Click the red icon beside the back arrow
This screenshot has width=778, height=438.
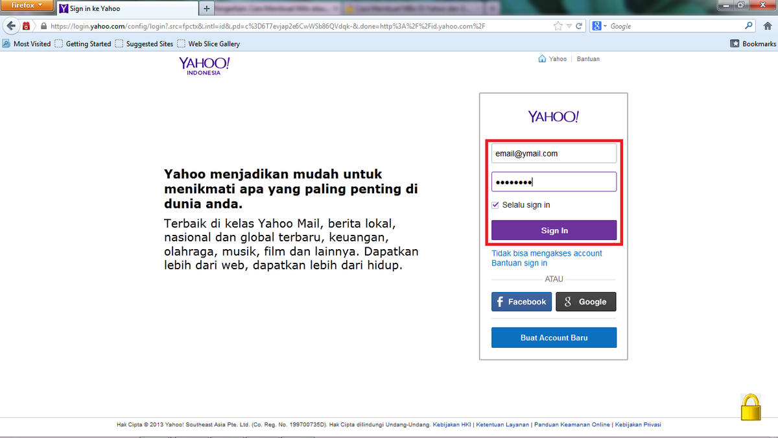pyautogui.click(x=27, y=27)
